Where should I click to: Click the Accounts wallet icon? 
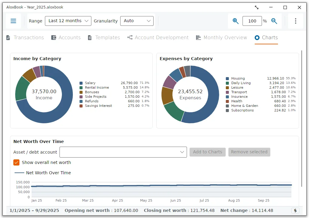[x=54, y=37]
